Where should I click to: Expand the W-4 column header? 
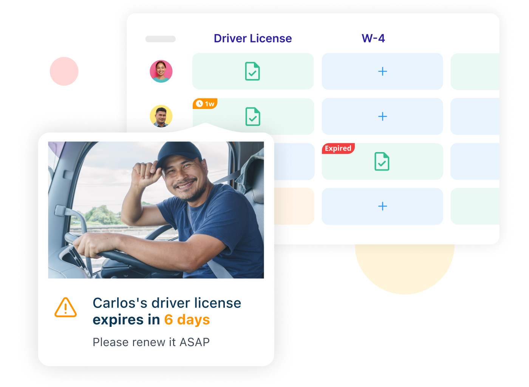(373, 38)
